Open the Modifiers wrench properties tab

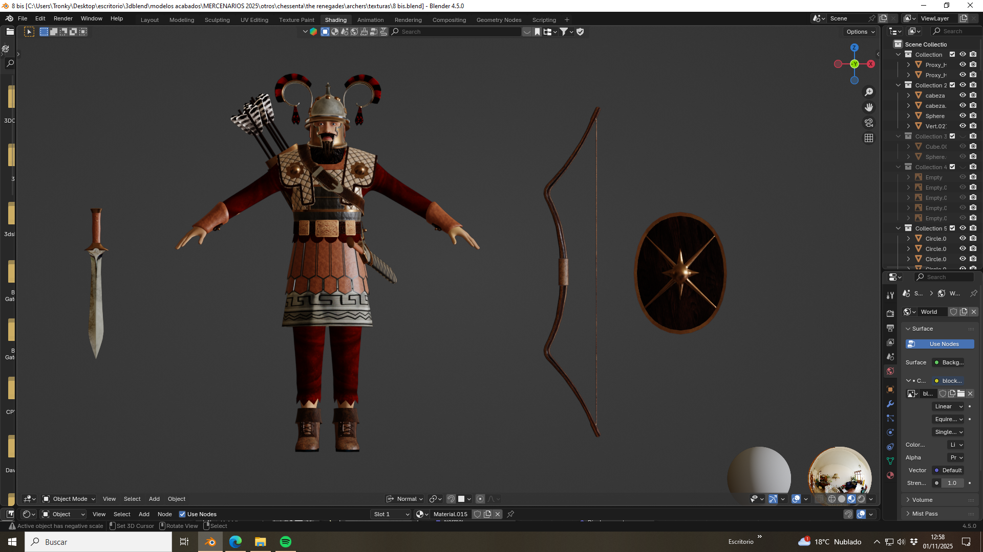(x=890, y=404)
